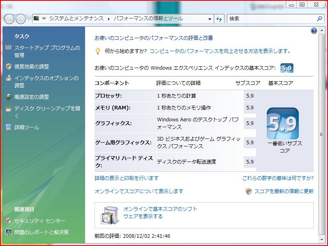Click the refresh button beside the address bar

[219, 19]
